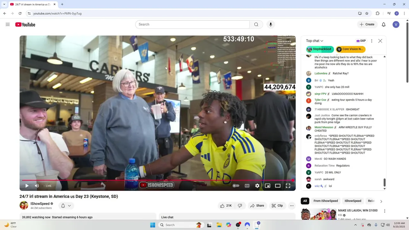Image resolution: width=409 pixels, height=230 pixels.
Task: Mute the video volume
Action: (x=37, y=186)
